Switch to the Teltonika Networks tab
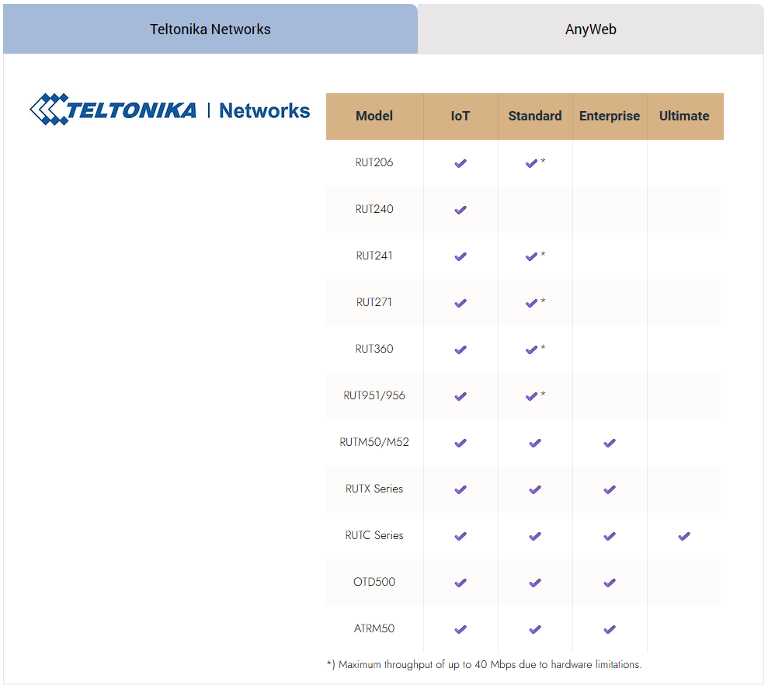 point(210,29)
